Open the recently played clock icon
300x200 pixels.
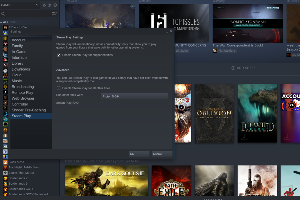click(49, 5)
